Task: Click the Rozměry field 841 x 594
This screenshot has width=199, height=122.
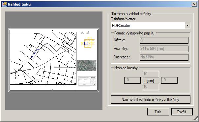Action: coord(164,49)
